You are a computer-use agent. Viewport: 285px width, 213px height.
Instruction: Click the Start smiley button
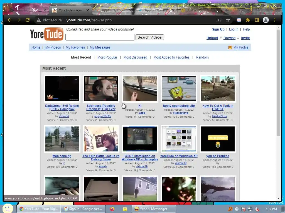pos(8,208)
